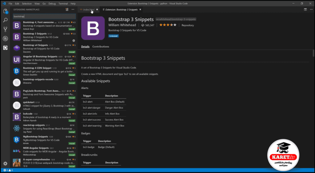This screenshot has width=315, height=173.
Task: Open the Extensions panel more actions menu
Action: [x=73, y=10]
